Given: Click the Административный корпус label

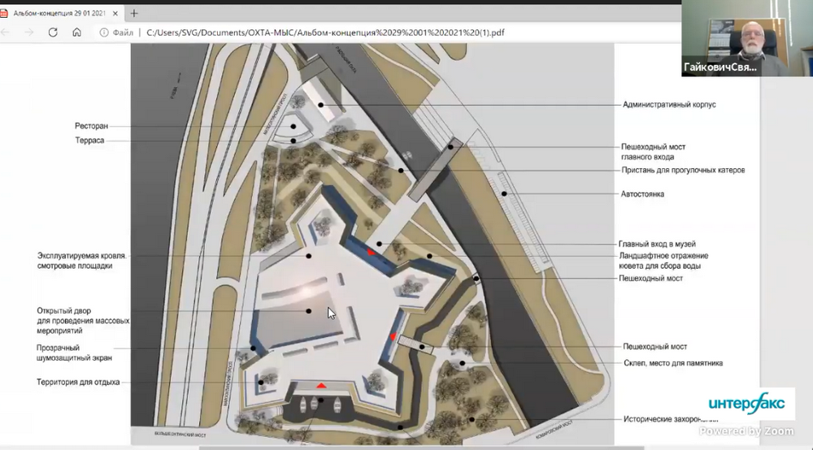Looking at the screenshot, I should 669,105.
